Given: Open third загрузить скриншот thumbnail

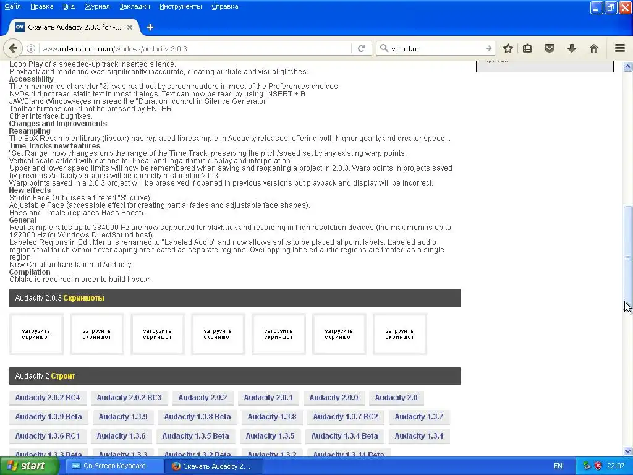Looking at the screenshot, I should coord(158,334).
